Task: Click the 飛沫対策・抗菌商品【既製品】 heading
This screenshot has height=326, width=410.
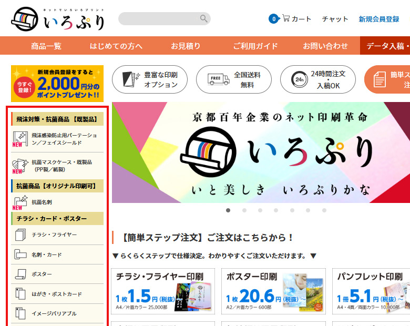Action: 57,119
